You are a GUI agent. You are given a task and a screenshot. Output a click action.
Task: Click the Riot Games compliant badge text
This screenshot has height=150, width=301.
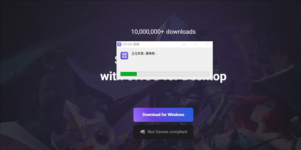(167, 132)
